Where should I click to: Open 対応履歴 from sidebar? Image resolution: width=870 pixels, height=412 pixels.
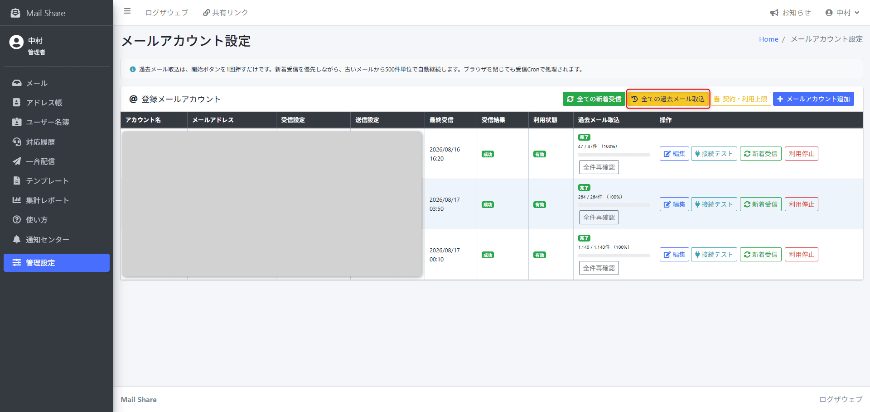pyautogui.click(x=57, y=142)
